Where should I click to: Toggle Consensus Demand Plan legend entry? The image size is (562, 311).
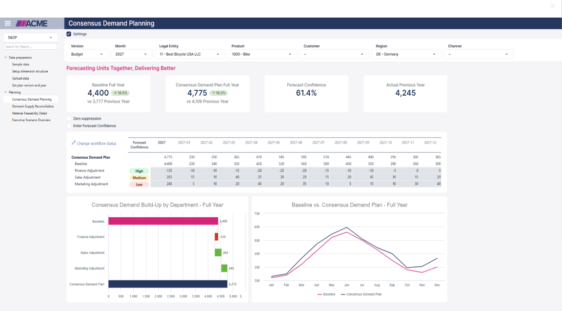click(361, 294)
